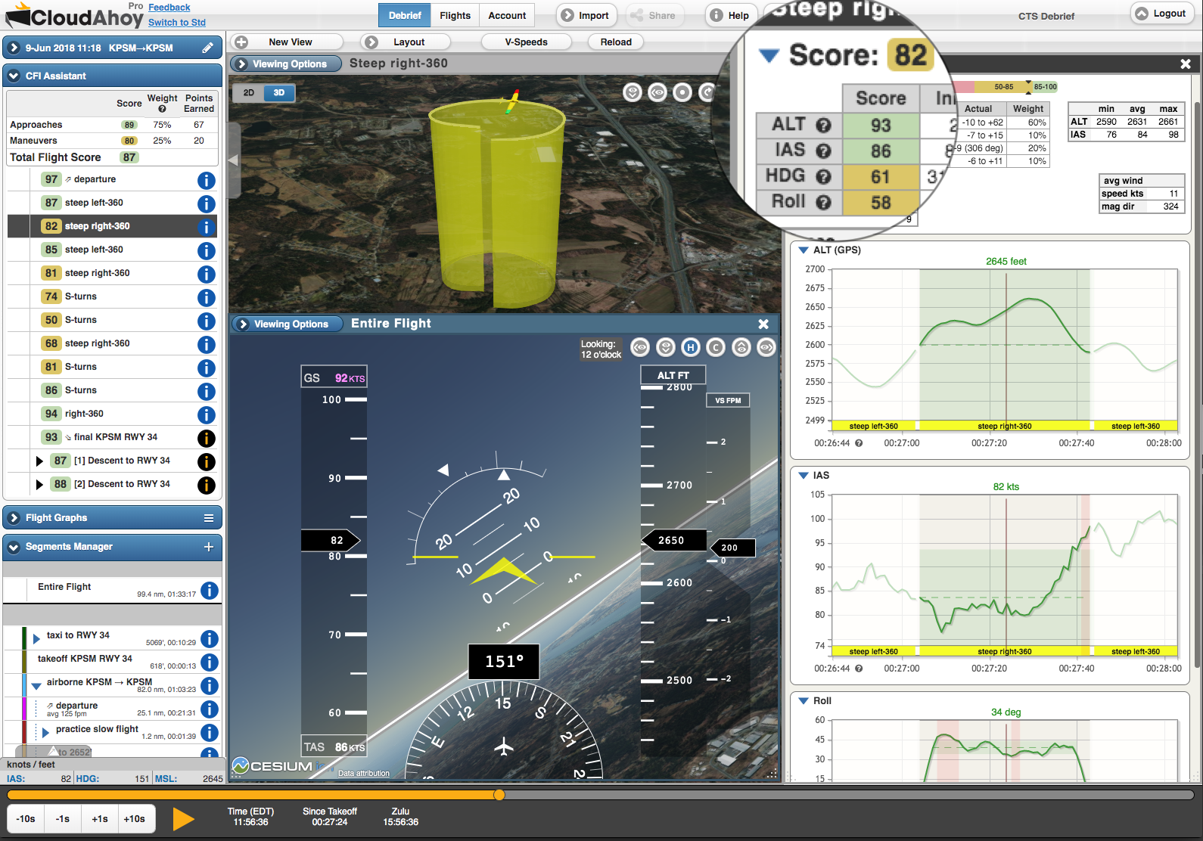Click the Help button
Screen dimensions: 1203x841
(x=730, y=15)
